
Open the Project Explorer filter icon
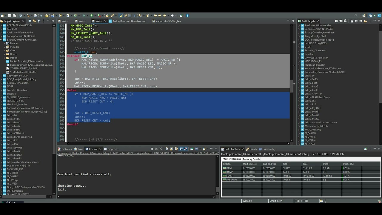pyautogui.click(x=39, y=21)
